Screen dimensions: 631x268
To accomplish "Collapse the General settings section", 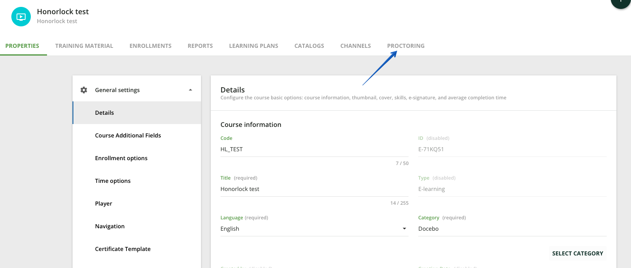I will [x=190, y=90].
